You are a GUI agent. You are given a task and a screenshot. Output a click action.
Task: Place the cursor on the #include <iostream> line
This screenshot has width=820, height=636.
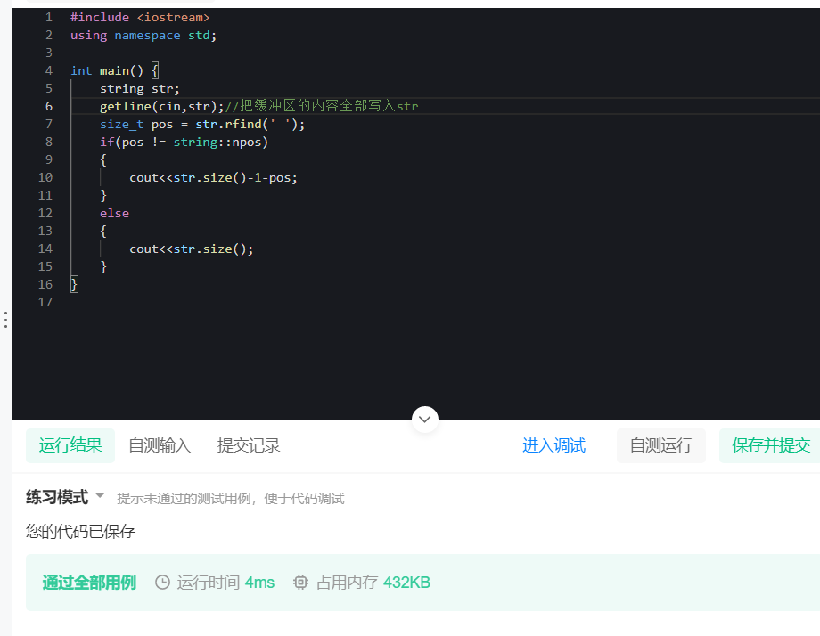[140, 17]
